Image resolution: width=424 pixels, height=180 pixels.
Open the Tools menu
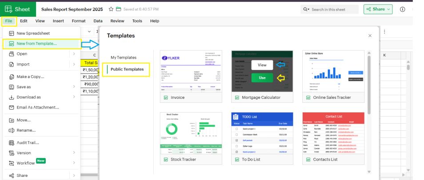[137, 21]
